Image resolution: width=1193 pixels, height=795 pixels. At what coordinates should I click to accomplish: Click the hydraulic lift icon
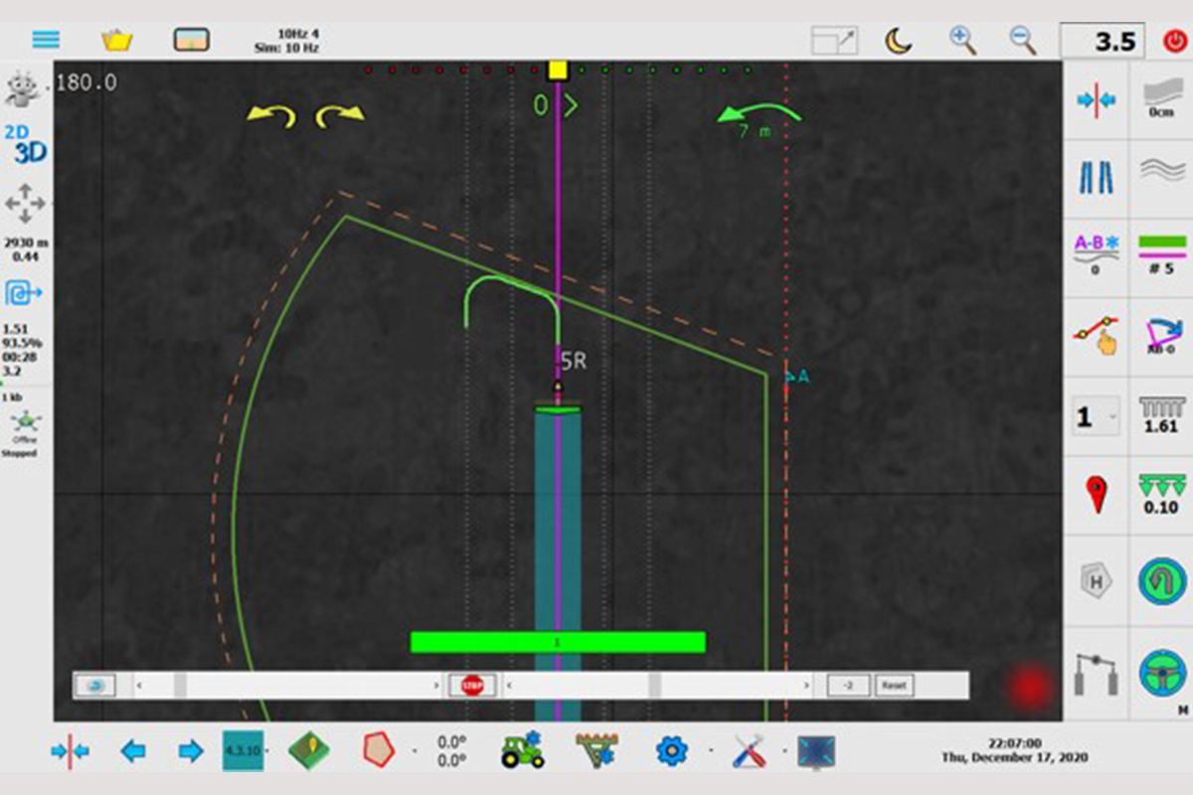(1097, 674)
